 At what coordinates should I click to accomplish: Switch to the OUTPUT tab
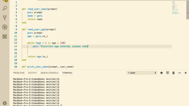point(32,73)
